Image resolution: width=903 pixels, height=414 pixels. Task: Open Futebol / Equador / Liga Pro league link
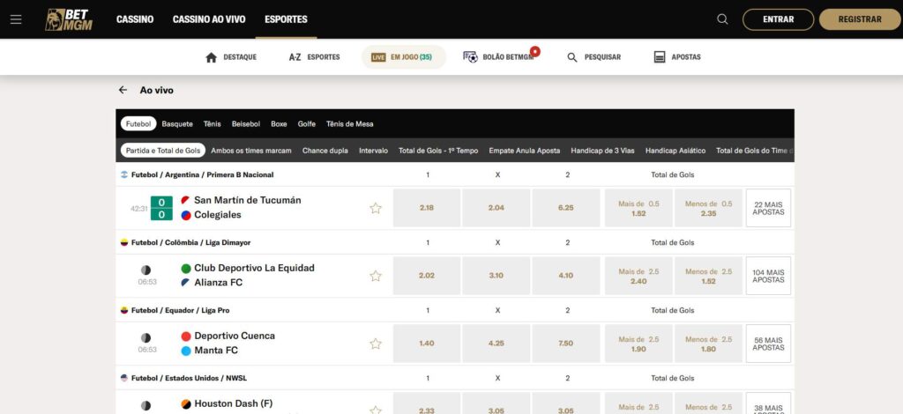pos(180,310)
